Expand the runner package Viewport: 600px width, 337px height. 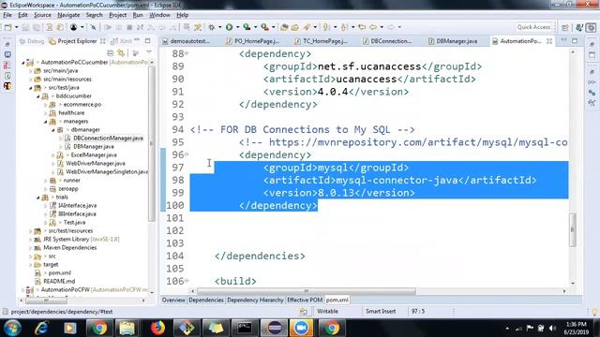click(46, 181)
